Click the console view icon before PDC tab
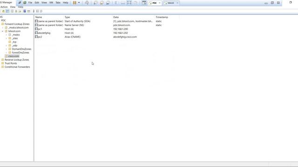This screenshot has width=298, height=167. coord(144,3)
